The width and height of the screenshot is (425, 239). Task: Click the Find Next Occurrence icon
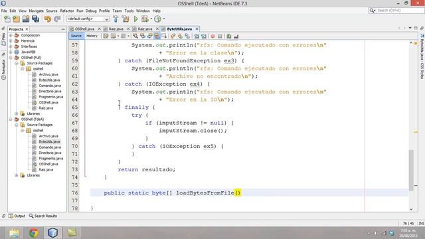coord(150,36)
